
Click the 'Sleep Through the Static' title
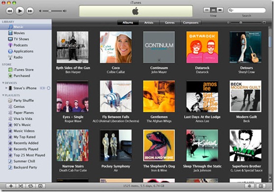[x=202, y=166]
